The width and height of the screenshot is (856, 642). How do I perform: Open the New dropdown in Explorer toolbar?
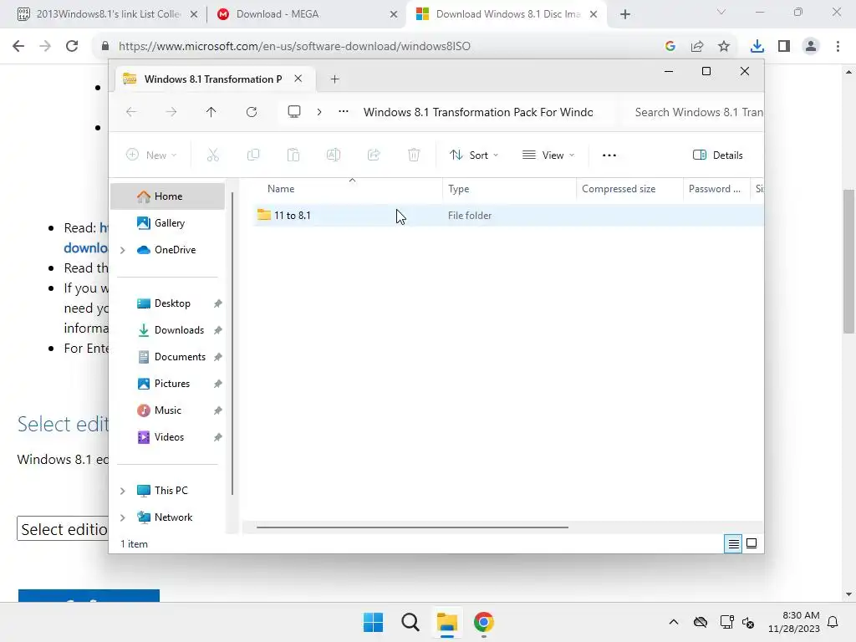pos(151,155)
